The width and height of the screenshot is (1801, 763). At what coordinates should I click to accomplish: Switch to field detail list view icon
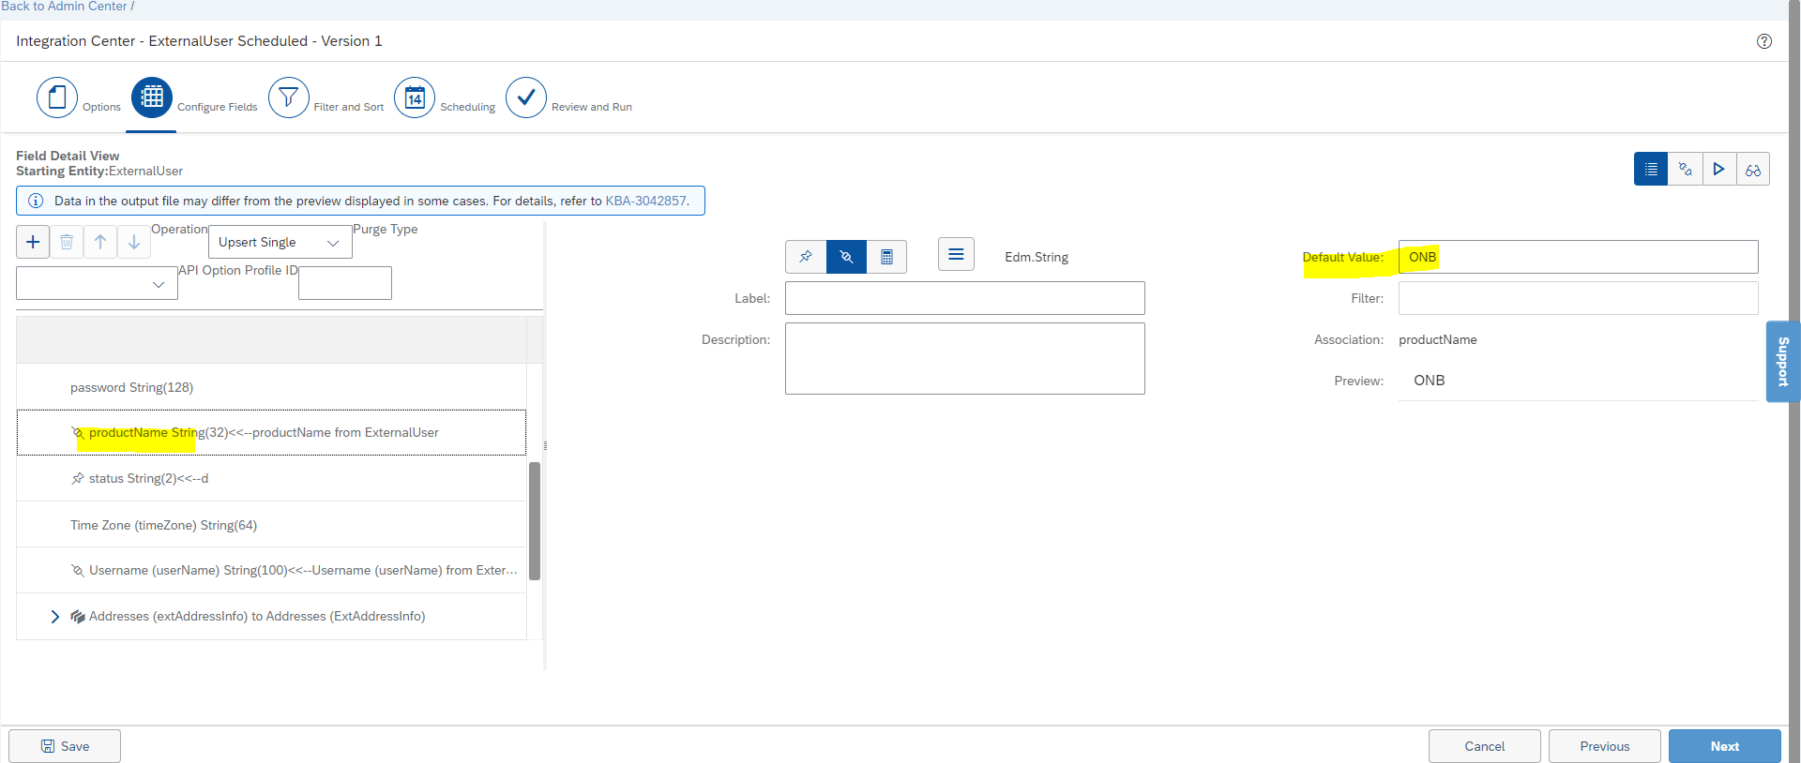coord(1651,169)
